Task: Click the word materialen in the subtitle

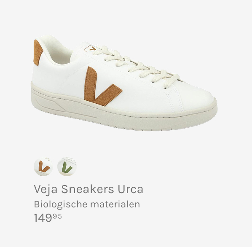Action: tap(115, 204)
